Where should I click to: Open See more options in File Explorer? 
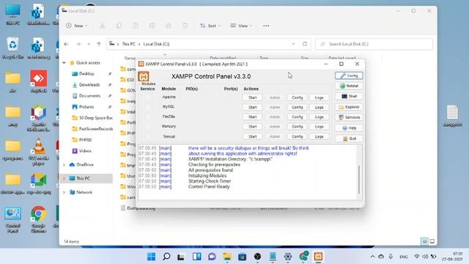tap(266, 26)
